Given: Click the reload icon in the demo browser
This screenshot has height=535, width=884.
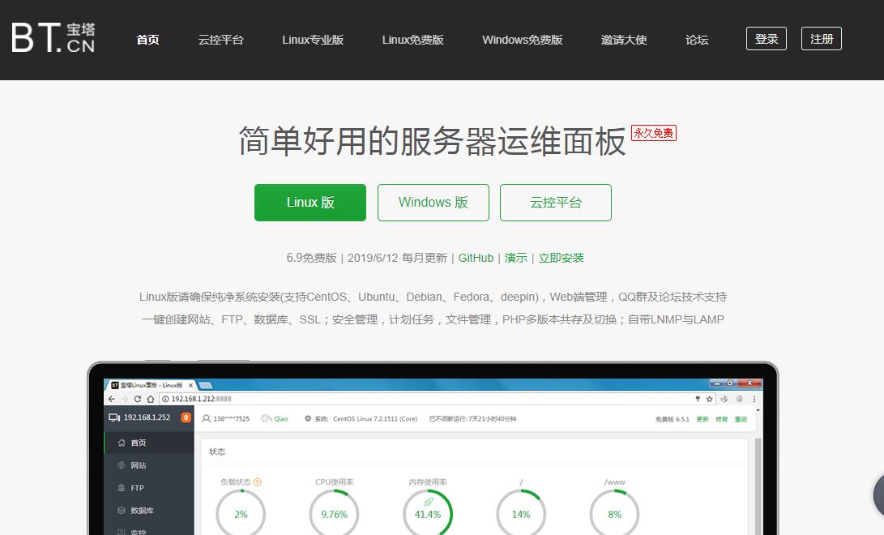Looking at the screenshot, I should tap(137, 399).
